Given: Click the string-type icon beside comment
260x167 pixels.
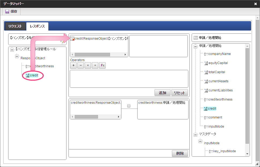Looking at the screenshot, I should [206, 118].
